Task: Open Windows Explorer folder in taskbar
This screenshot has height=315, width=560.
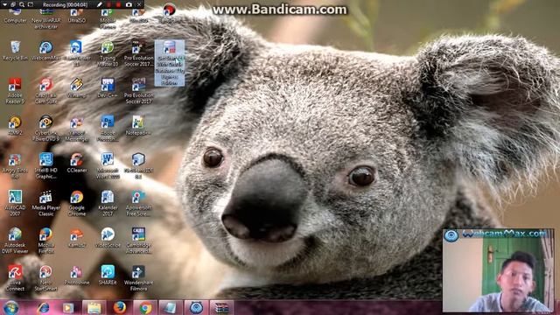Action: (94, 307)
